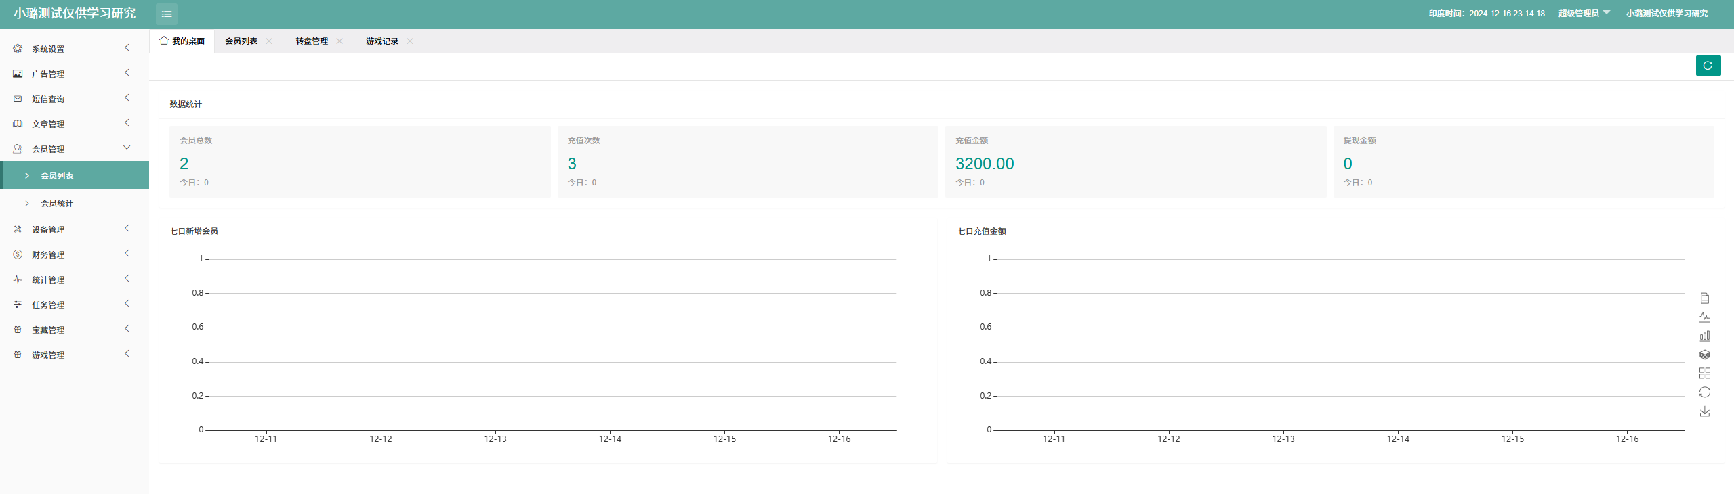The width and height of the screenshot is (1734, 494).
Task: Click the 任务管理 sliders icon
Action: click(18, 305)
